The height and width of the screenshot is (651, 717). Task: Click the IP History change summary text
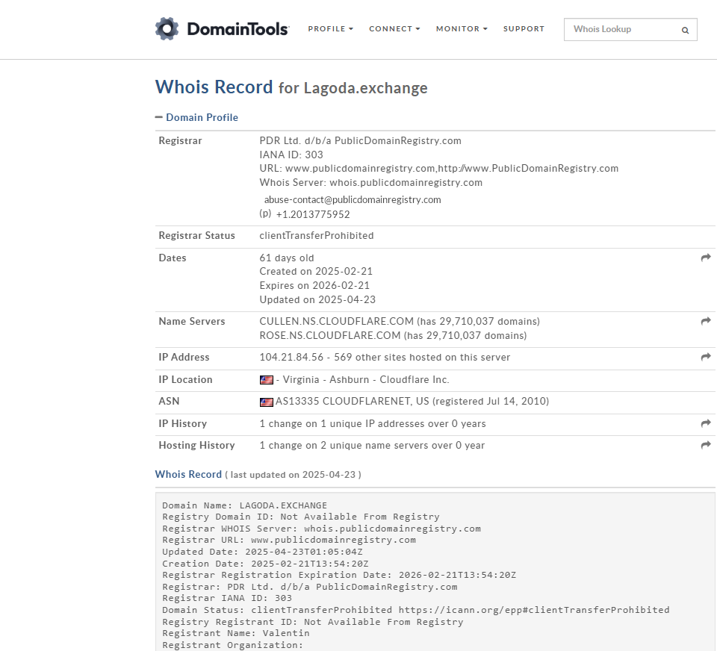click(x=373, y=424)
